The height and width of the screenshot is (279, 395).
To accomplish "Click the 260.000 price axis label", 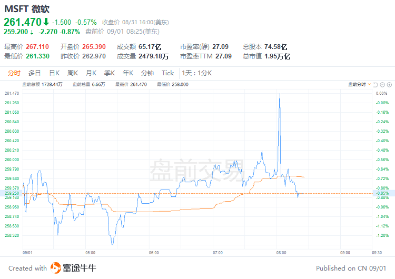I will 12,160.
